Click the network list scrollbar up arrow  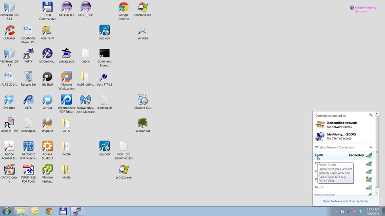pos(377,114)
